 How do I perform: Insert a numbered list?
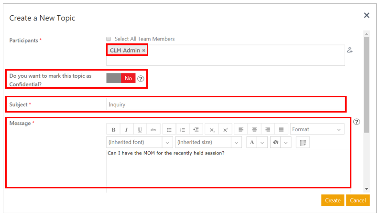(183, 130)
